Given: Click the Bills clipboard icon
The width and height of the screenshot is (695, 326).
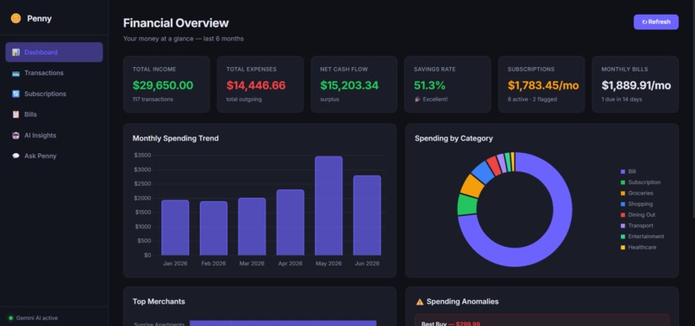Looking at the screenshot, I should [x=16, y=114].
